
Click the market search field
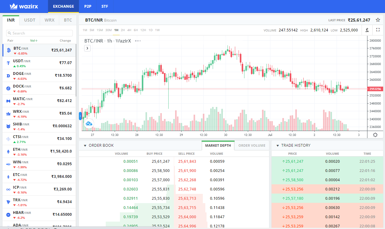(x=39, y=33)
